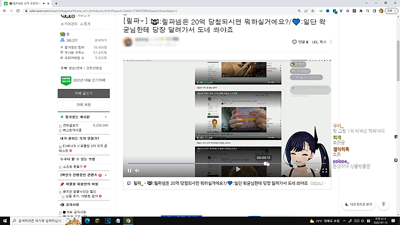
Task: Open media control playlist icon
Action: [x=367, y=10]
